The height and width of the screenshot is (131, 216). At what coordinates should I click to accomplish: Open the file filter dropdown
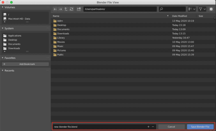coord(202,9)
